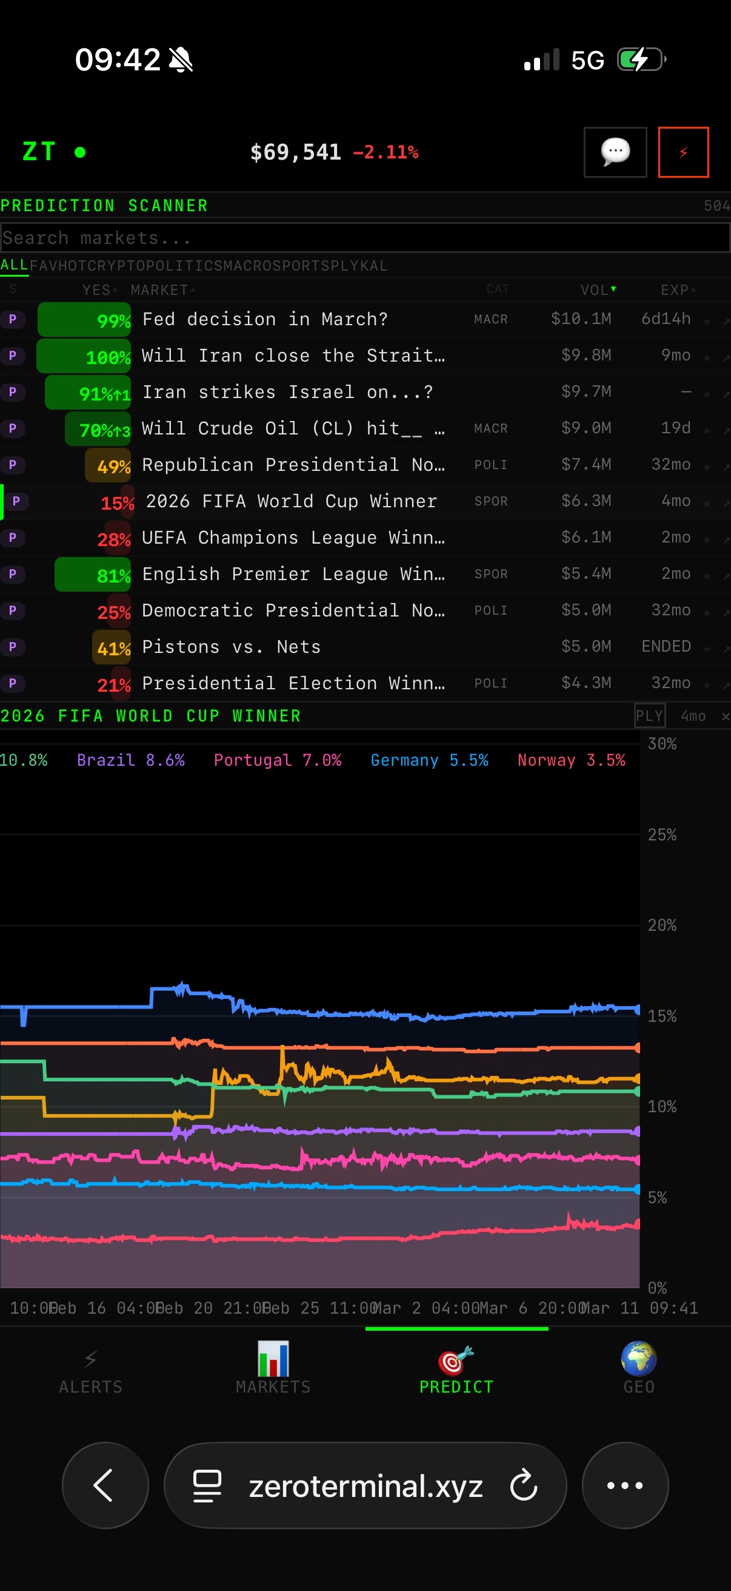The image size is (731, 1591).
Task: Toggle star on English Premier League row
Action: [x=707, y=576]
